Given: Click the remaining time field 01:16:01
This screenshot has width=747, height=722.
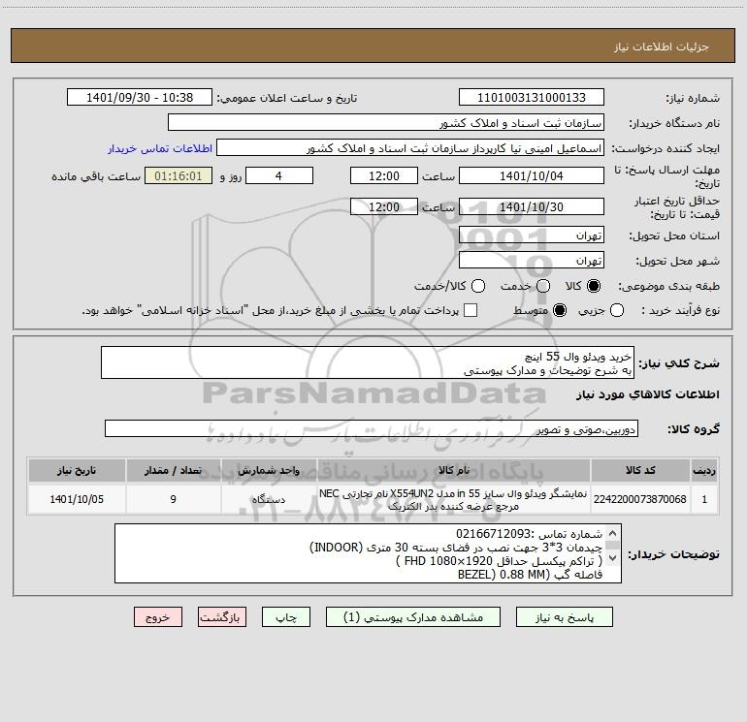Looking at the screenshot, I should [179, 175].
